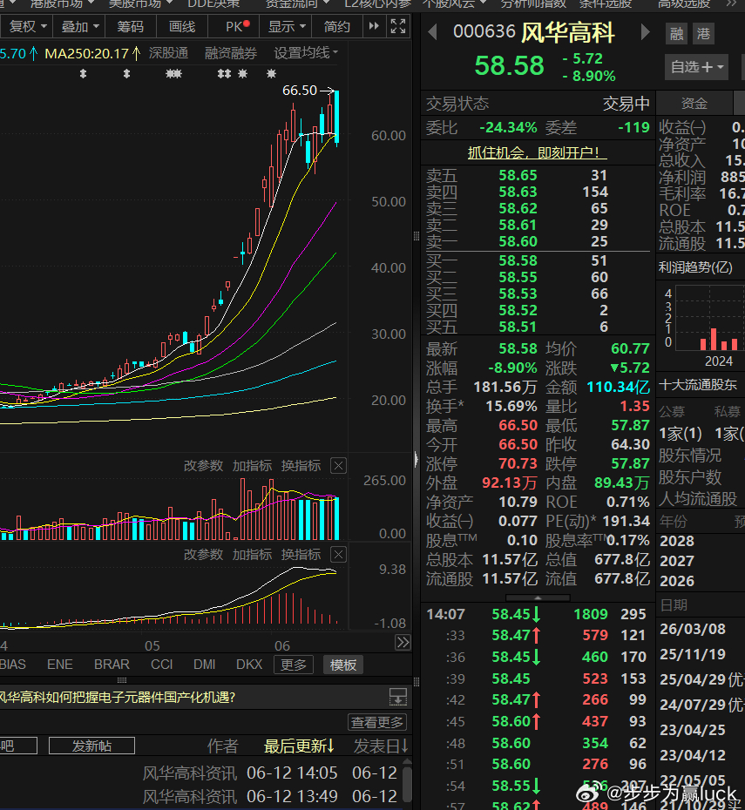Add to watchlist with 自选+
The height and width of the screenshot is (810, 745).
(x=696, y=67)
